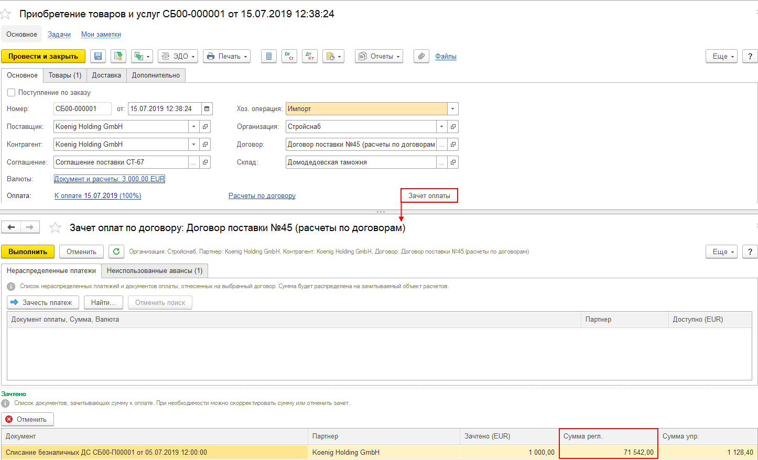Click the Номер input field
This screenshot has width=758, height=460.
pos(82,109)
